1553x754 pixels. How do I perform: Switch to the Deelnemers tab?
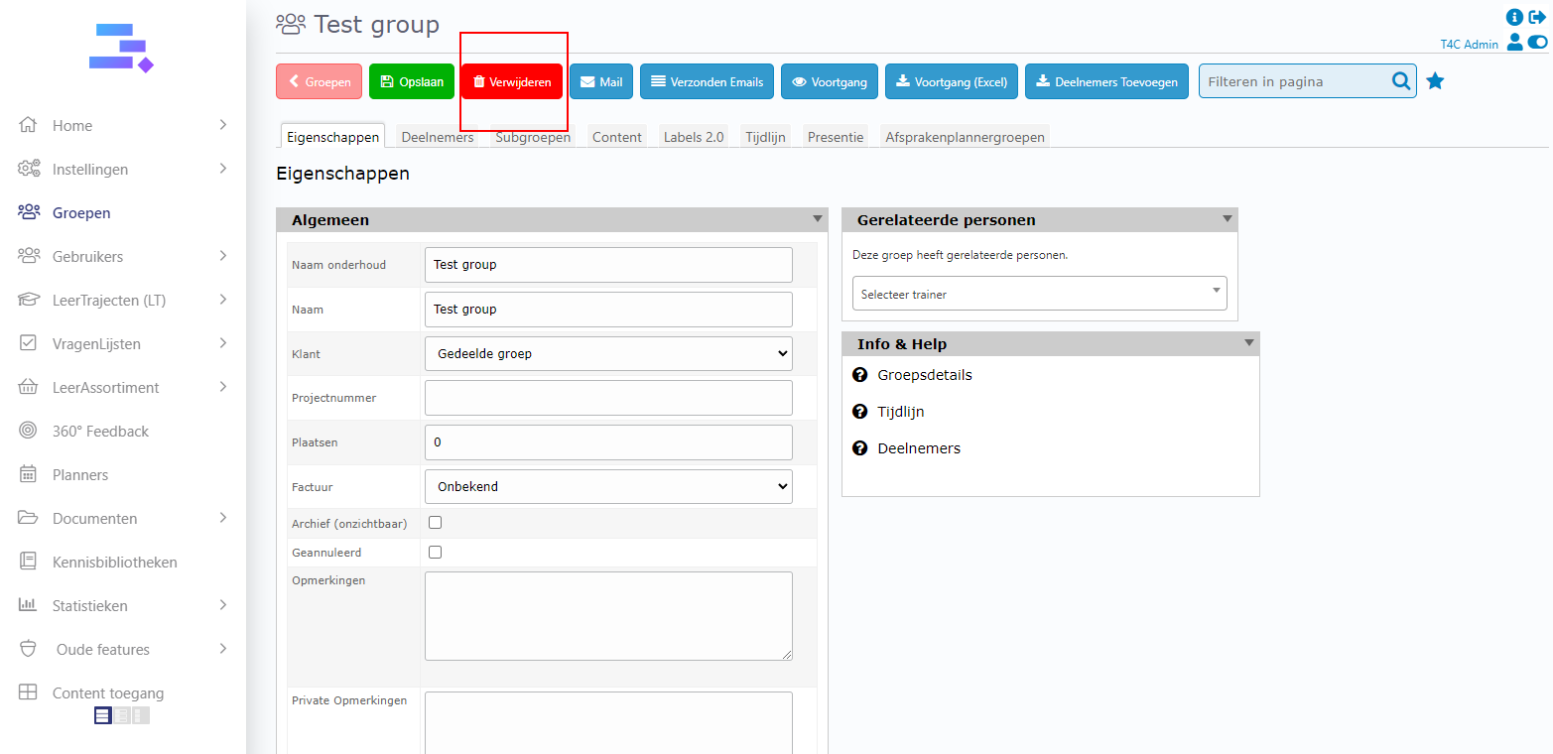point(437,137)
